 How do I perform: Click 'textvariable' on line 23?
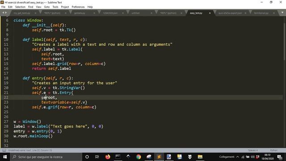pyautogui.click(x=55, y=102)
